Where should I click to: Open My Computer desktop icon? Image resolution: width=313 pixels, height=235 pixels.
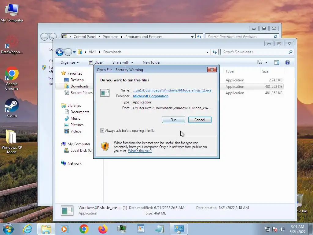12,13
